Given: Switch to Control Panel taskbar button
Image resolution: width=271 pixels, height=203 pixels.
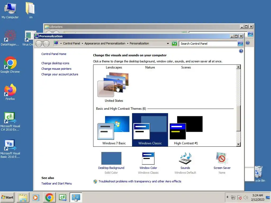Looking at the screenshot, I should 76,197.
